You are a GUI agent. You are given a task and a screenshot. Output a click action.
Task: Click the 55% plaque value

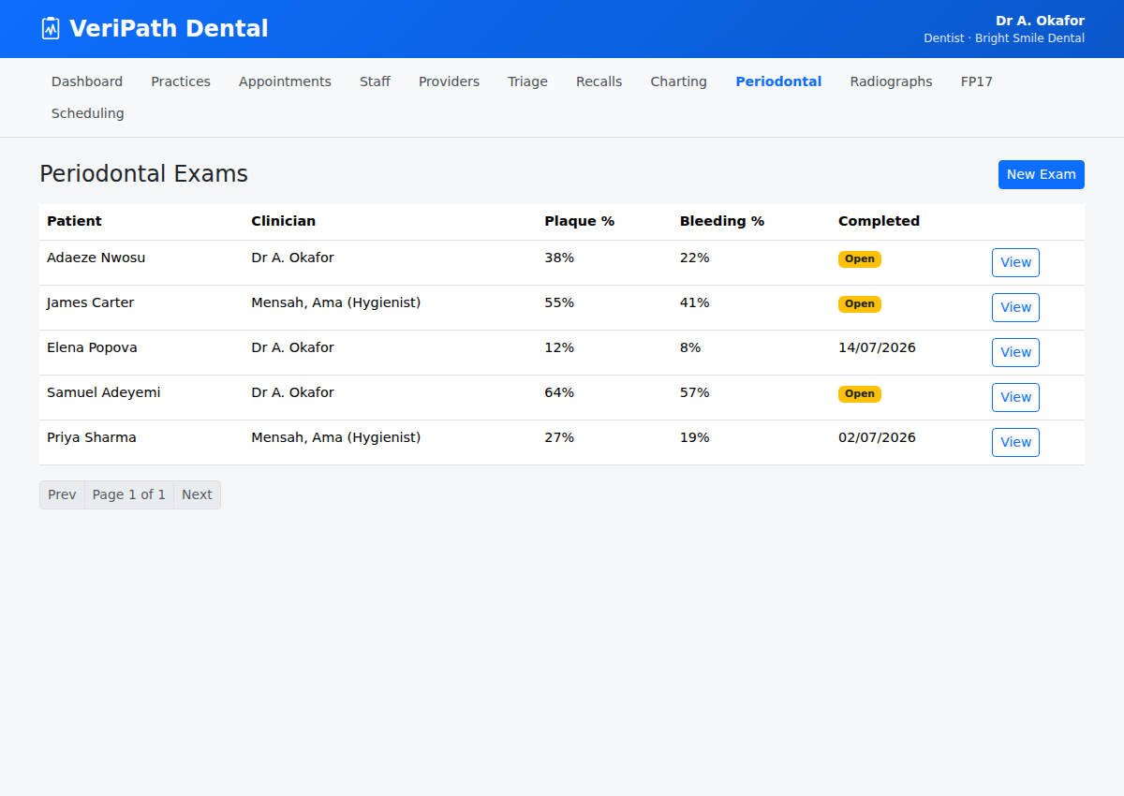click(559, 302)
